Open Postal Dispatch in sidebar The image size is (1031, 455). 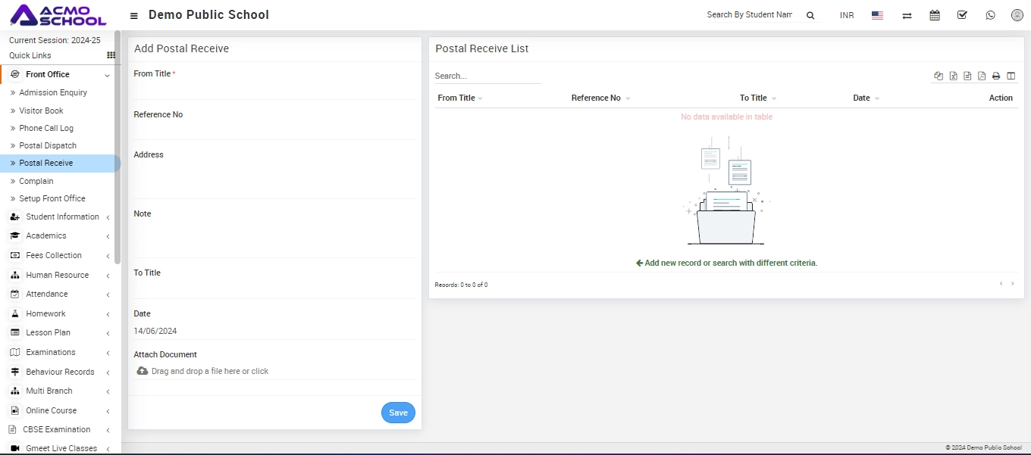pos(48,145)
